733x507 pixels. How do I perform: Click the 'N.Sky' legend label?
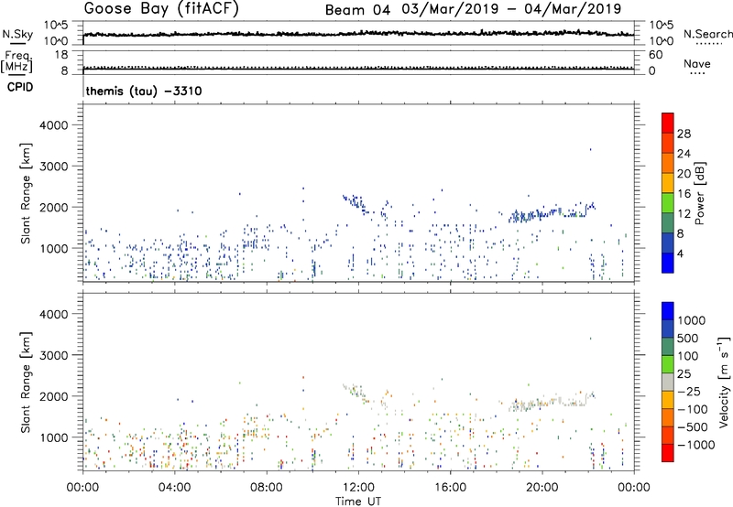pyautogui.click(x=17, y=34)
